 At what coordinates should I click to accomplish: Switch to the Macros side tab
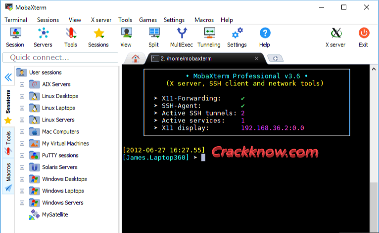click(x=8, y=176)
